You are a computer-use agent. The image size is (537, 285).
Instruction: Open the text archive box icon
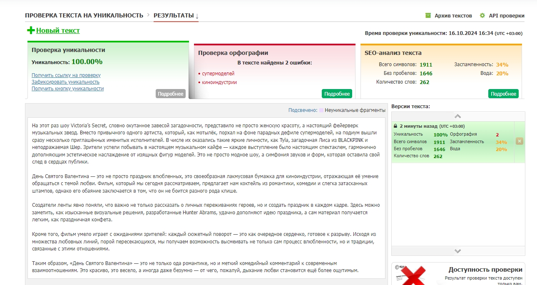428,15
